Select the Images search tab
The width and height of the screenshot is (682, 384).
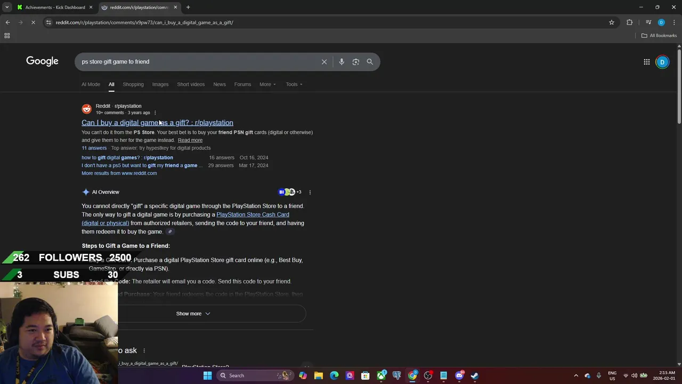[160, 84]
